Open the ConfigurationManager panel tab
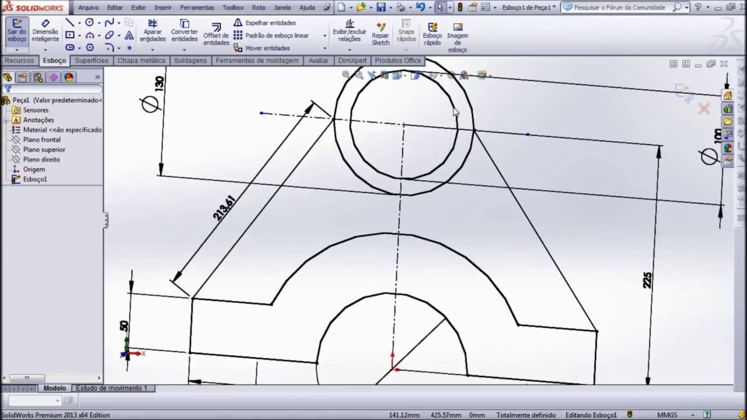Image resolution: width=747 pixels, height=420 pixels. coord(38,77)
